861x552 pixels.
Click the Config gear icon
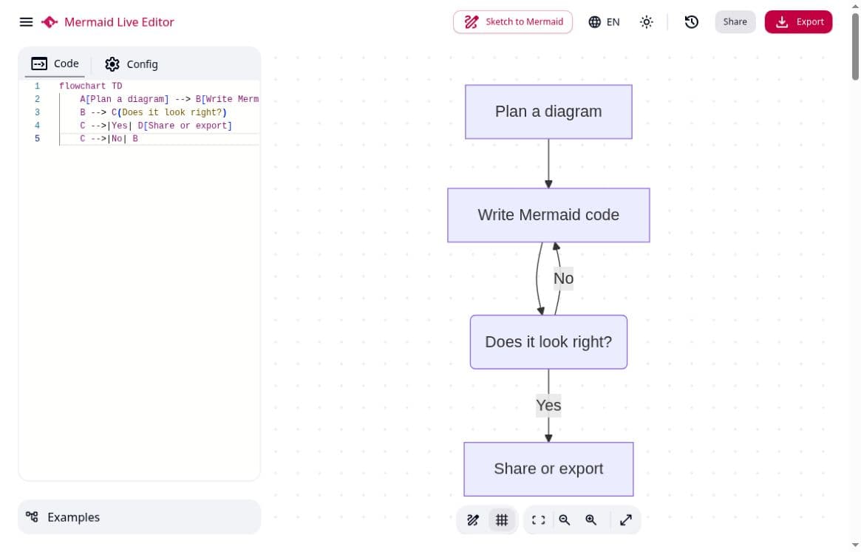coord(112,64)
